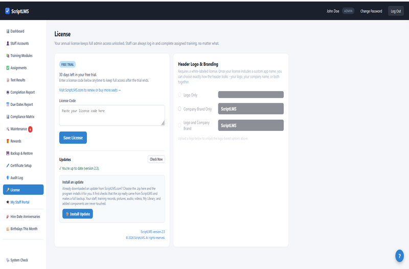Screen dimensions: 409x269
Task: Select the Audit Log shield icon
Action: (x=8, y=177)
